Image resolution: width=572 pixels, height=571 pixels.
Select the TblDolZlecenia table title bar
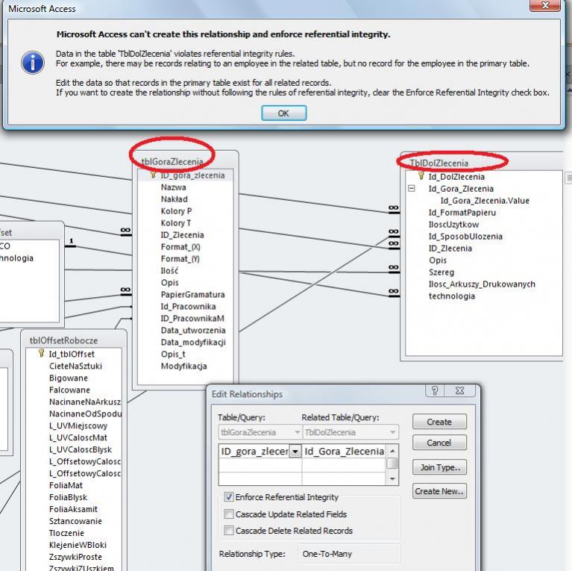point(482,163)
